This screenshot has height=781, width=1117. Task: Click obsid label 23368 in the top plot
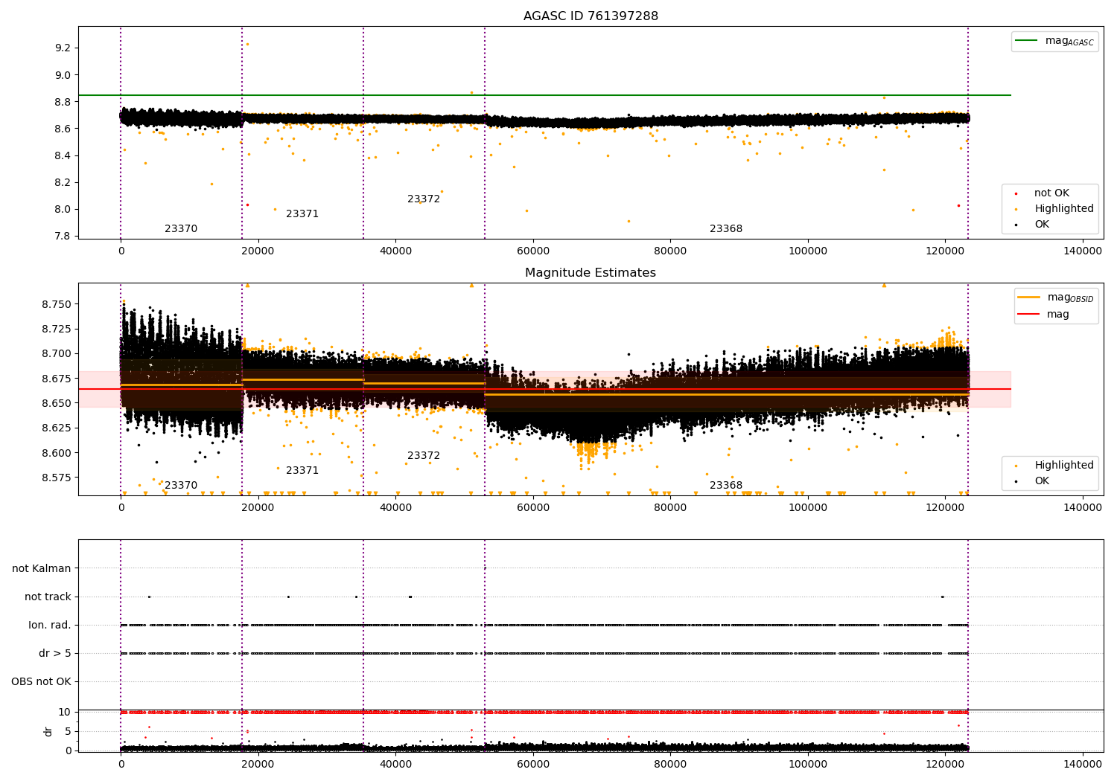click(726, 229)
